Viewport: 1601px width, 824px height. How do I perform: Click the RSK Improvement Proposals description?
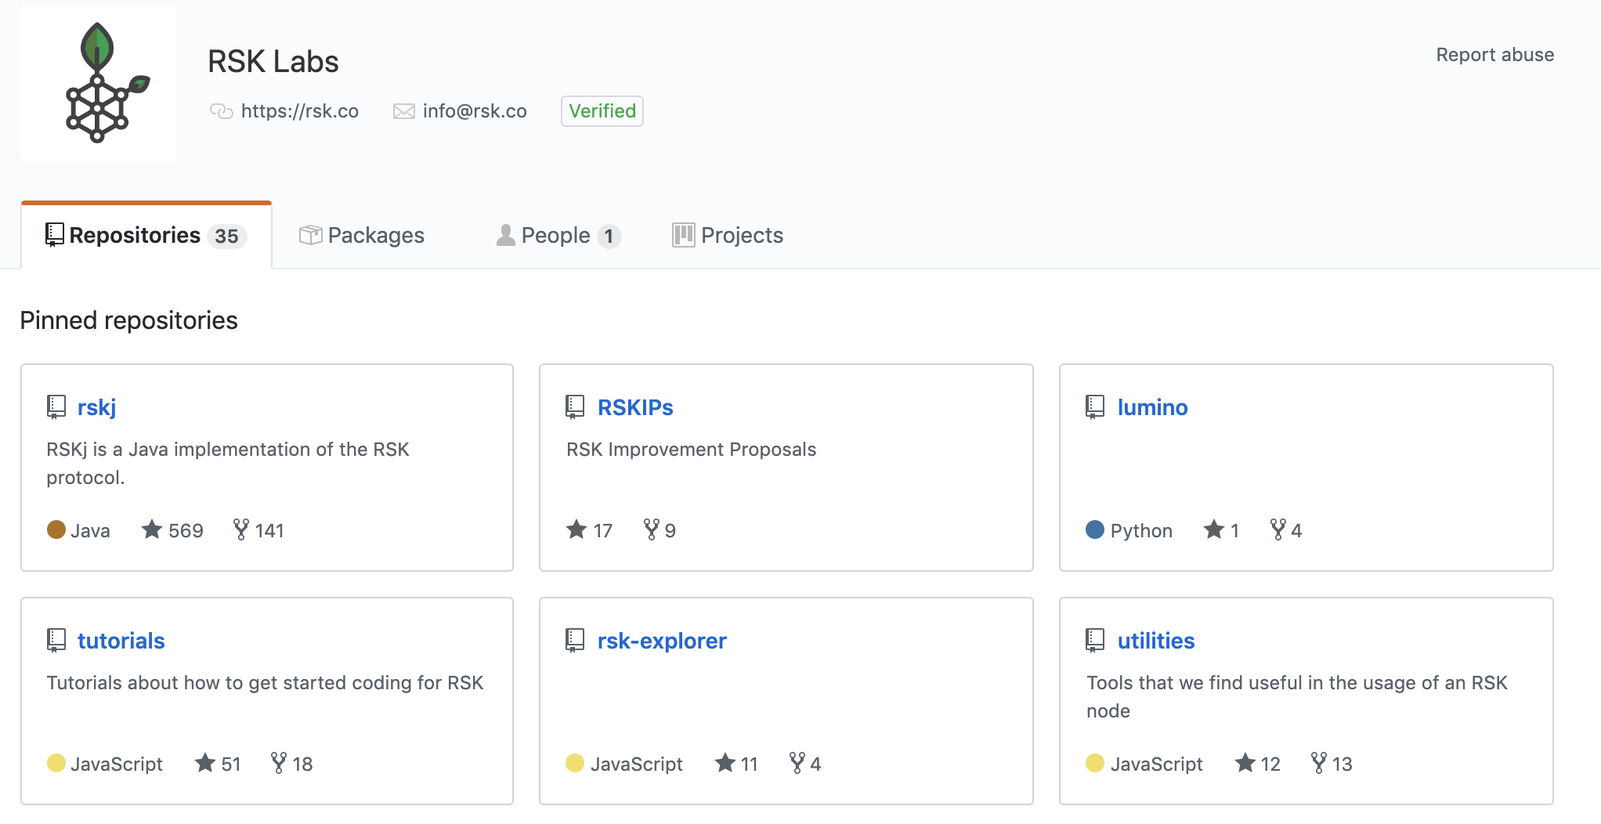691,450
